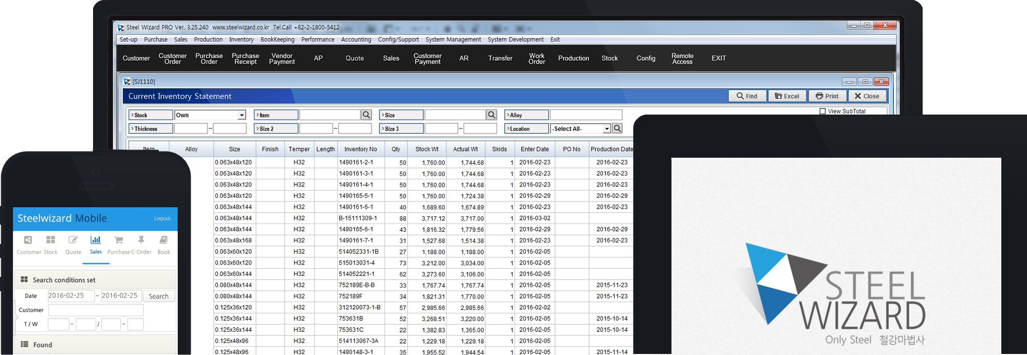Viewport: 1027px width, 355px height.
Task: Click the Enter Date column header
Action: pos(535,149)
